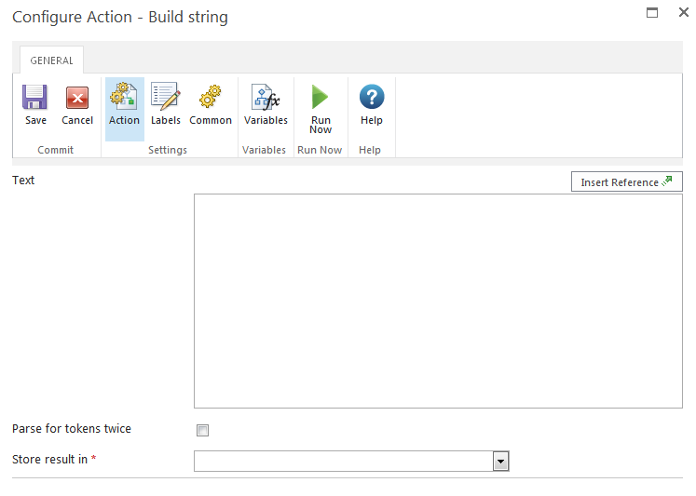Click the Store result in field
696x496 pixels.
click(343, 462)
